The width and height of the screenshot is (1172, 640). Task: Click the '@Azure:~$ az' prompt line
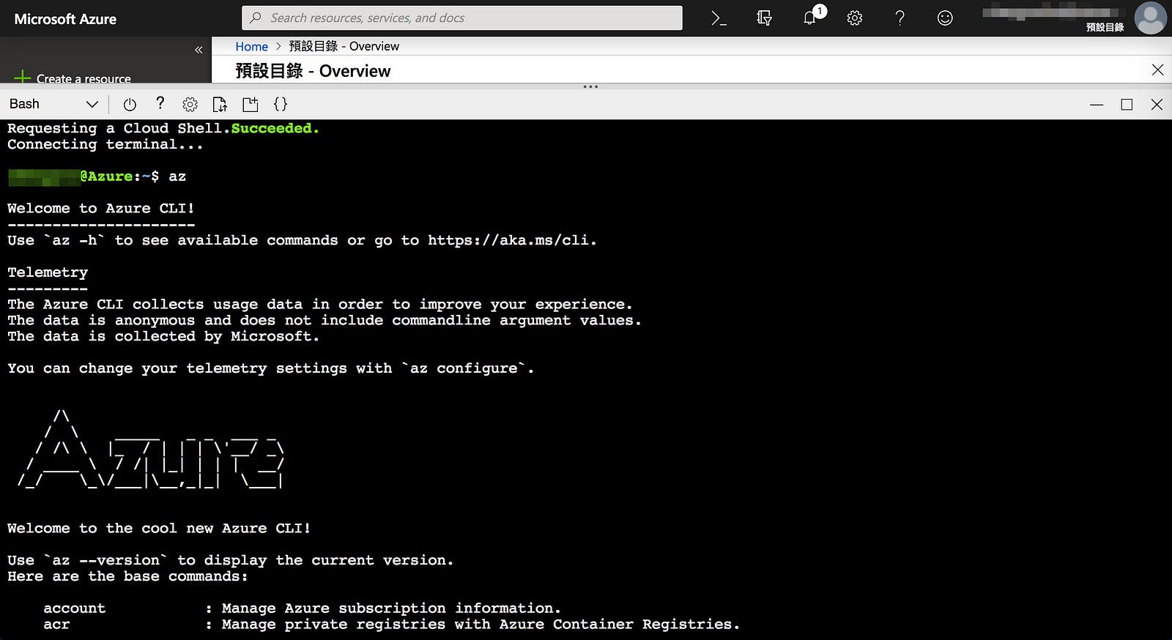tap(97, 176)
